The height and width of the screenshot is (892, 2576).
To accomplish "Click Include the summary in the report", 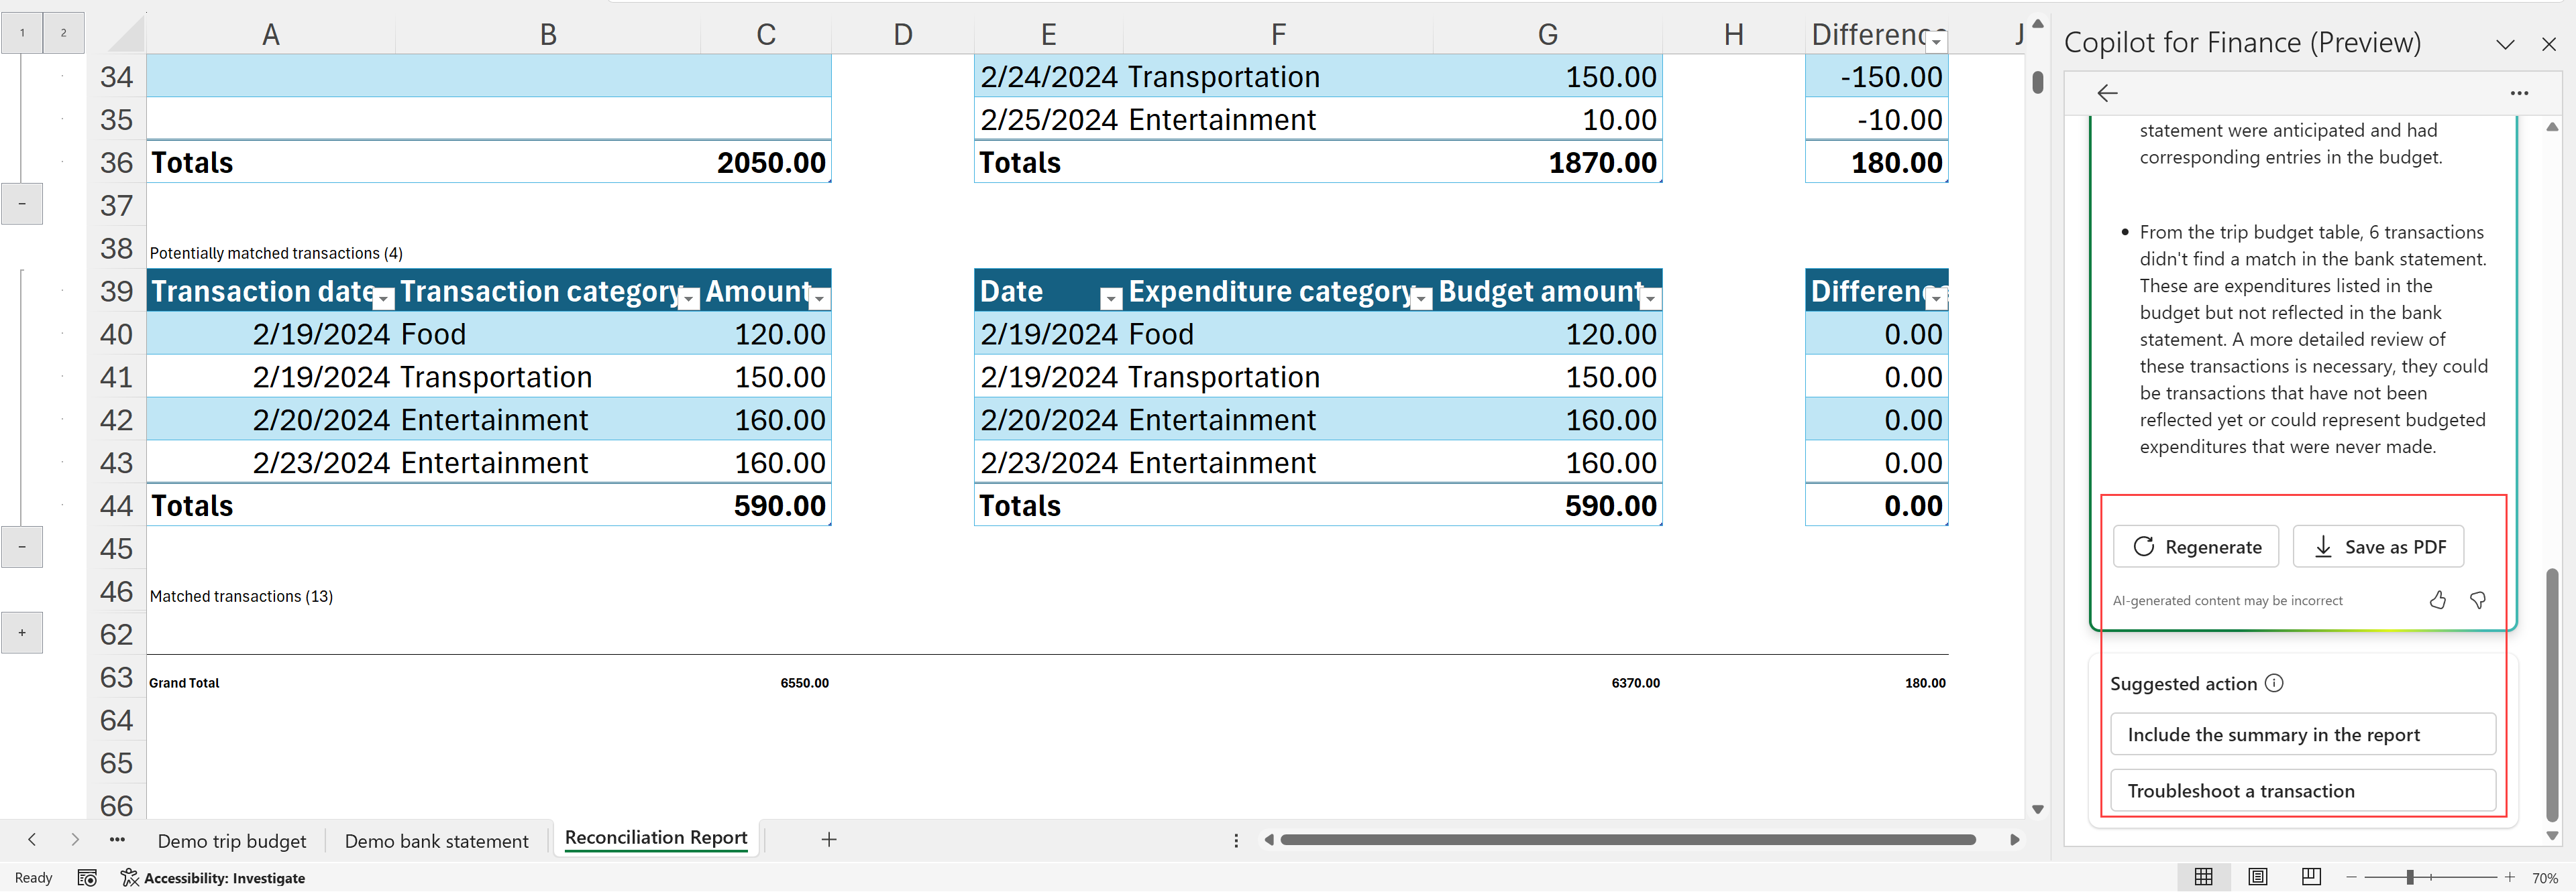I will 2302,735.
